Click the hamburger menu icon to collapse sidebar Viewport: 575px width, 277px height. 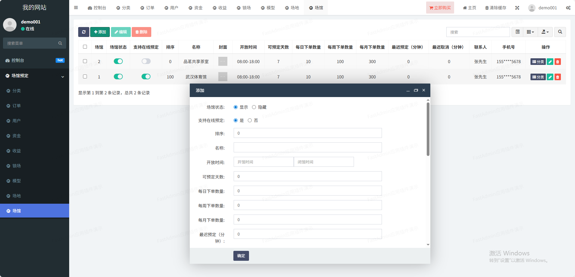point(76,8)
